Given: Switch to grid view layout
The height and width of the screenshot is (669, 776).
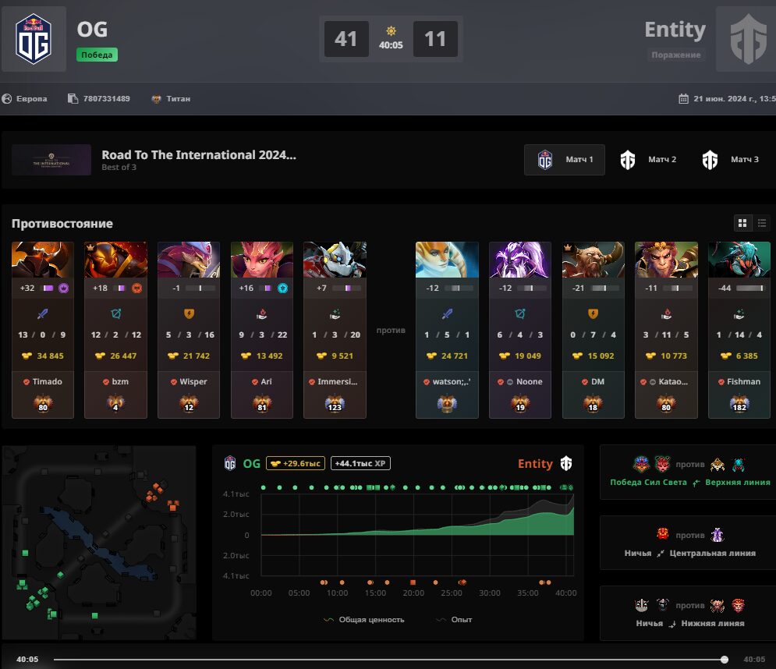Looking at the screenshot, I should tap(742, 223).
